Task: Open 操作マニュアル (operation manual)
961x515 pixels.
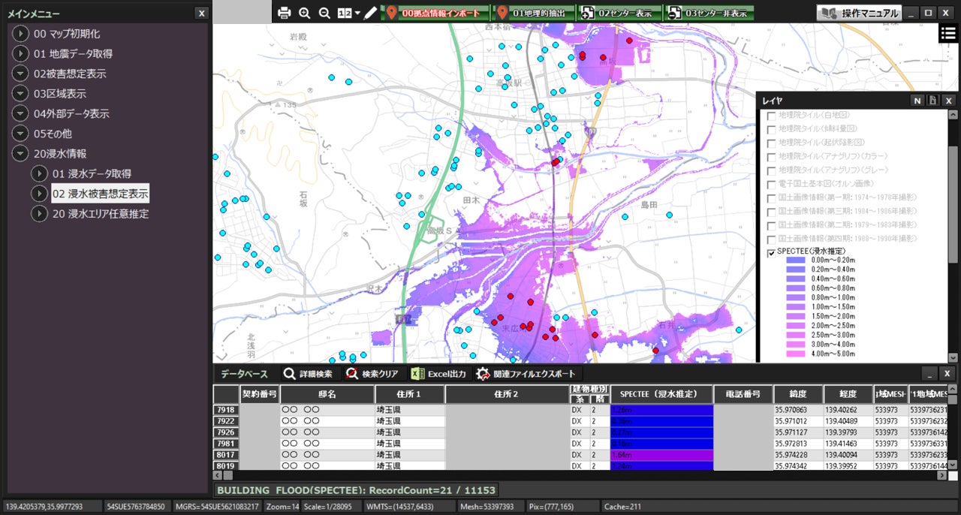Action: pyautogui.click(x=859, y=13)
